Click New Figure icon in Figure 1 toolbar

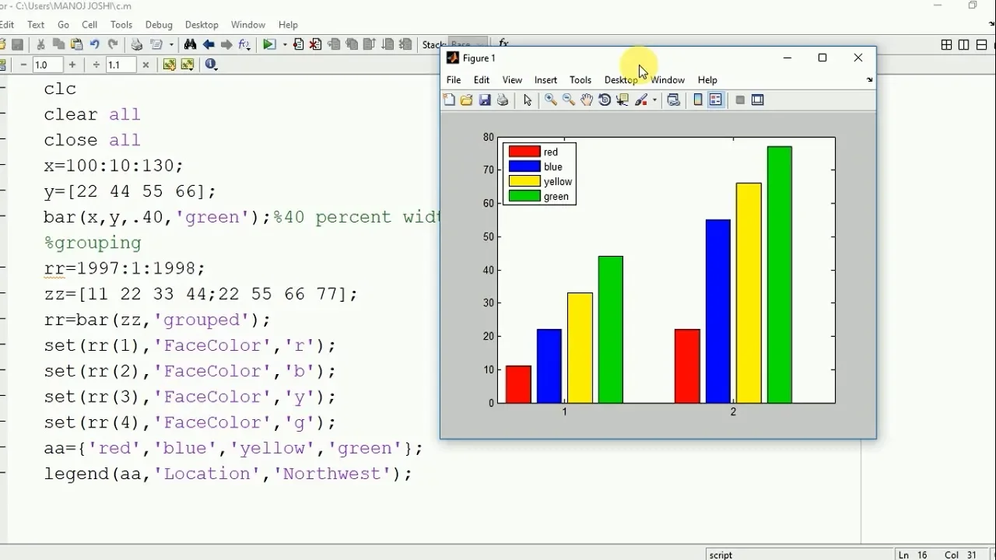[x=449, y=100]
